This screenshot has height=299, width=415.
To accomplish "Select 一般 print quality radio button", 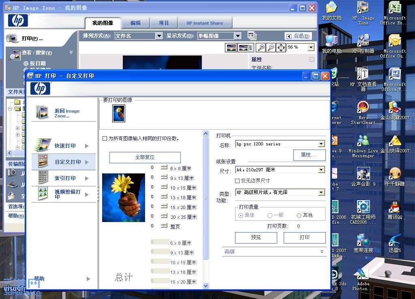I will [x=270, y=216].
